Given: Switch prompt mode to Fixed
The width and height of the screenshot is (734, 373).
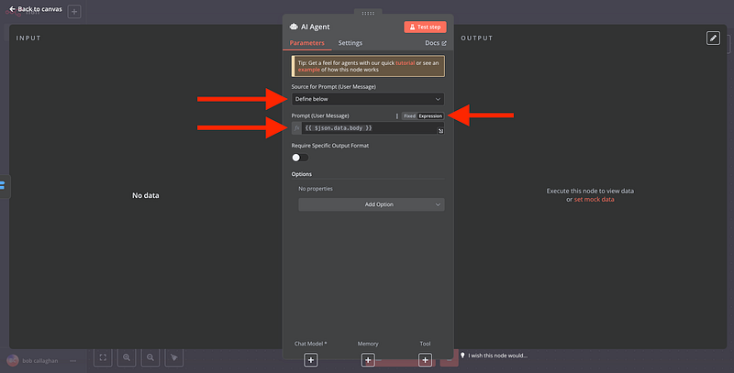Looking at the screenshot, I should [409, 116].
